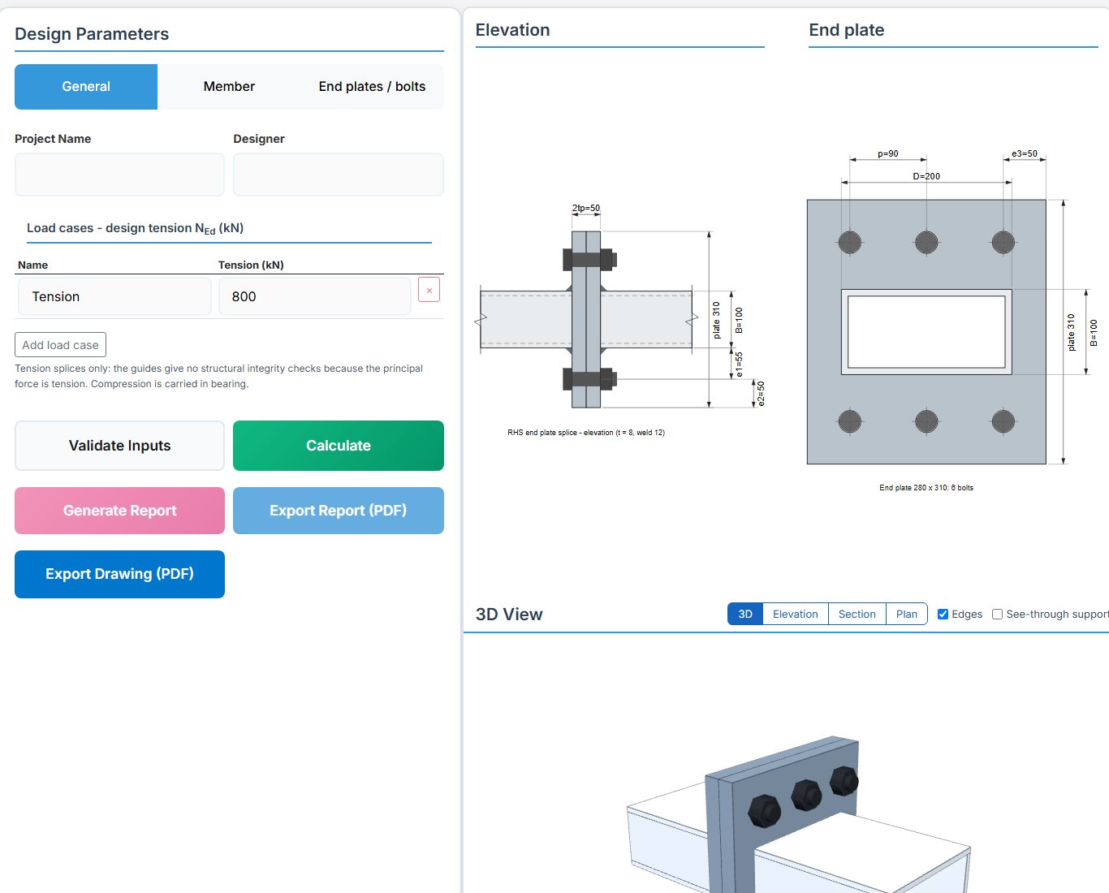Uncheck the Edges checkbox
Image resolution: width=1109 pixels, height=893 pixels.
click(x=943, y=615)
